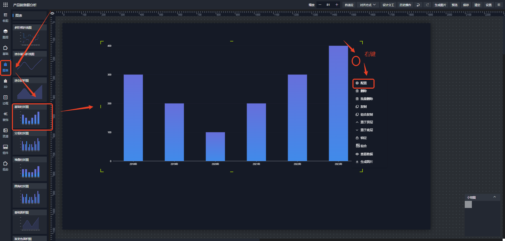
Task: Decrease zoom with minus button
Action: pyautogui.click(x=320, y=5)
